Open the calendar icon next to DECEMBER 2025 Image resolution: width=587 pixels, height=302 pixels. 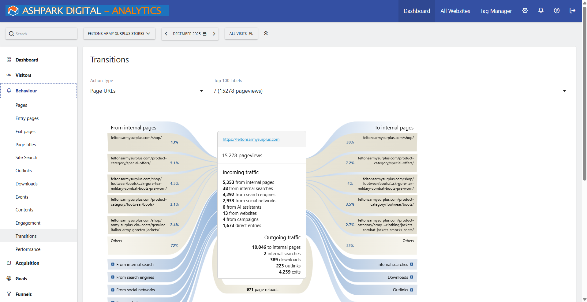tap(204, 34)
